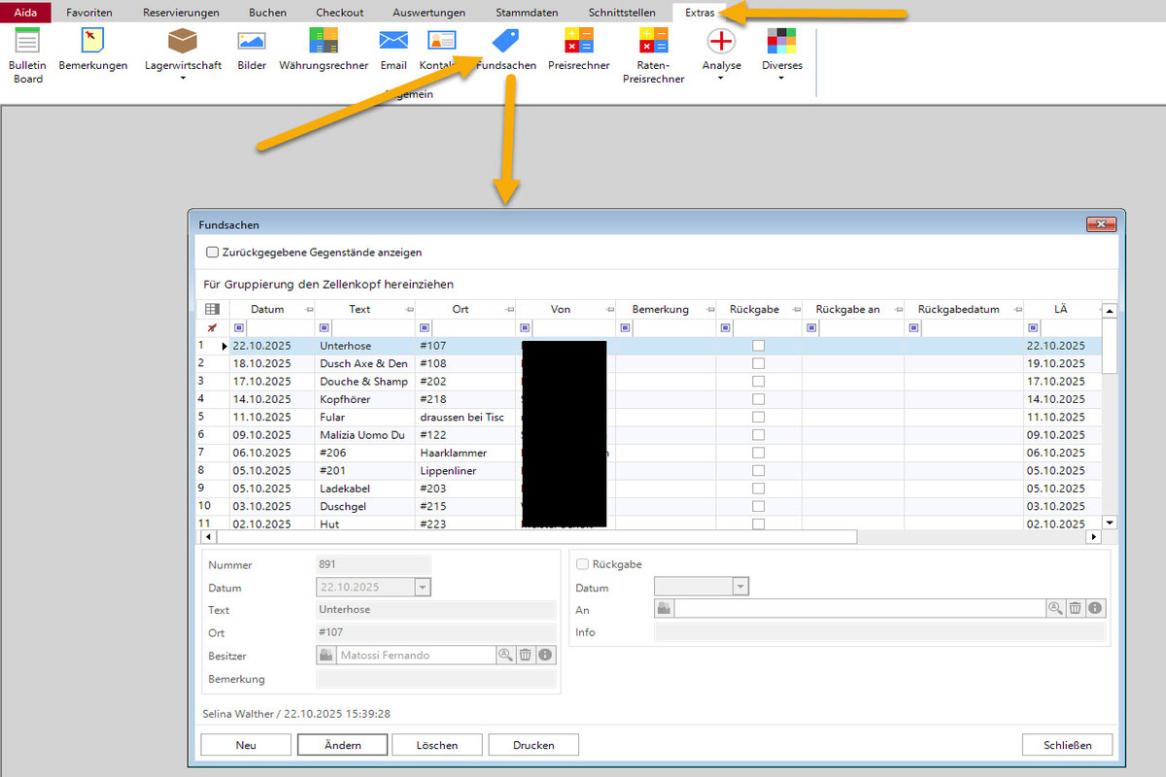Open the Stammdaten tab
1166x777 pixels.
pos(527,13)
